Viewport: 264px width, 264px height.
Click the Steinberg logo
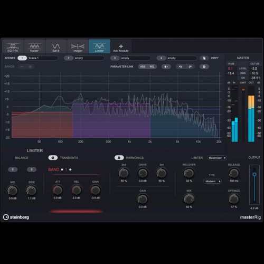pyautogui.click(x=16, y=217)
